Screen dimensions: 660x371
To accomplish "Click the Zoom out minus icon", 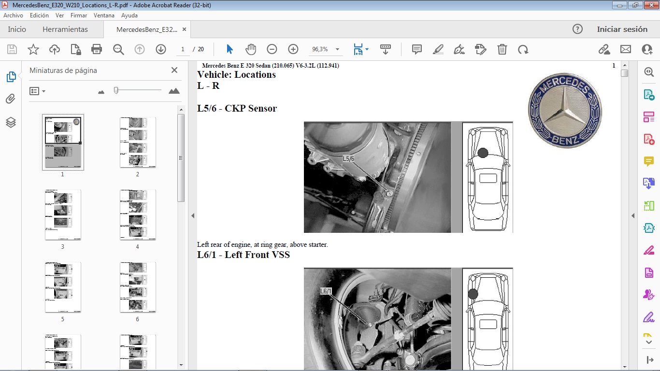I will point(272,49).
